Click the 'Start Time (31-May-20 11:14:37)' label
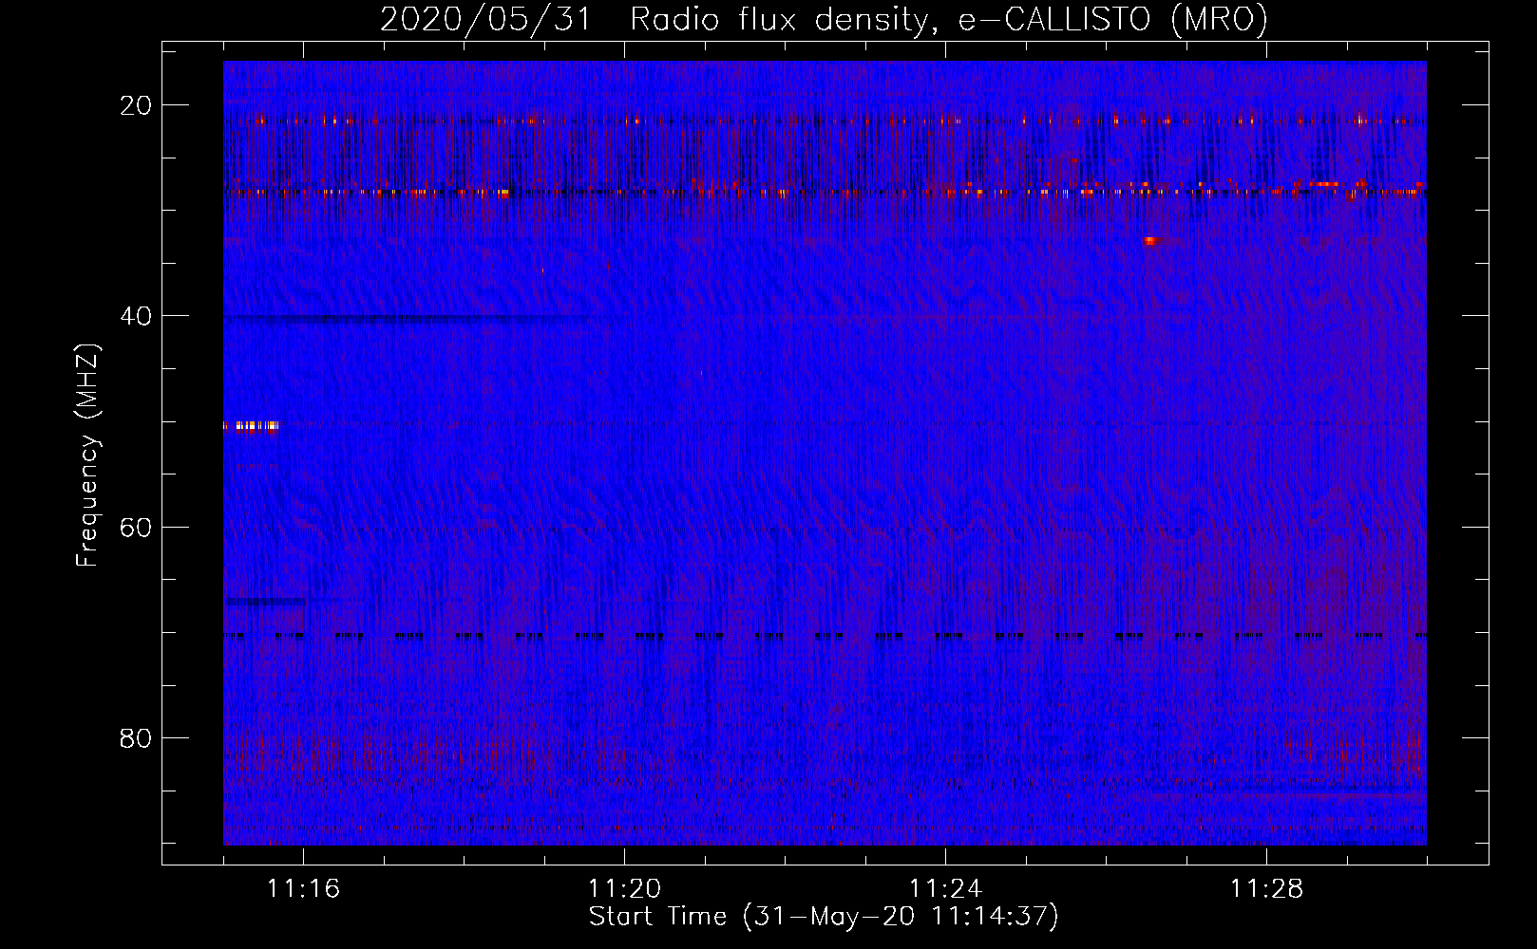This screenshot has width=1537, height=949. (x=824, y=917)
